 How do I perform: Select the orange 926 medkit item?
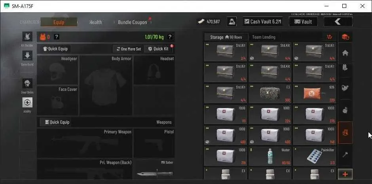pyautogui.click(x=315, y=94)
